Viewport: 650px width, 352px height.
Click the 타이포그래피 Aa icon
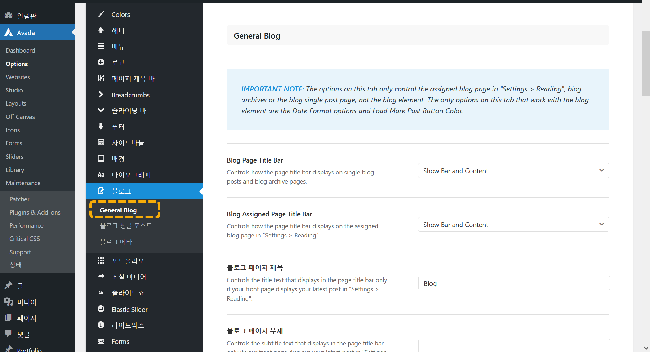tap(101, 175)
